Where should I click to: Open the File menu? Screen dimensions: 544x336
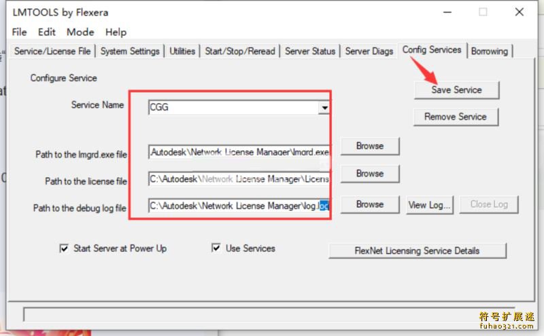click(19, 32)
